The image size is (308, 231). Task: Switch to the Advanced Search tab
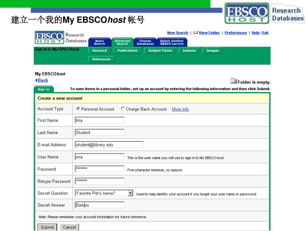[122, 42]
